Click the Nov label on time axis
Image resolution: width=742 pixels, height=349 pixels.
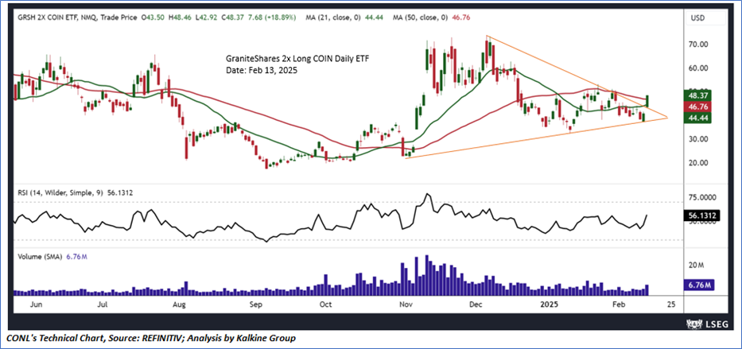coord(405,303)
